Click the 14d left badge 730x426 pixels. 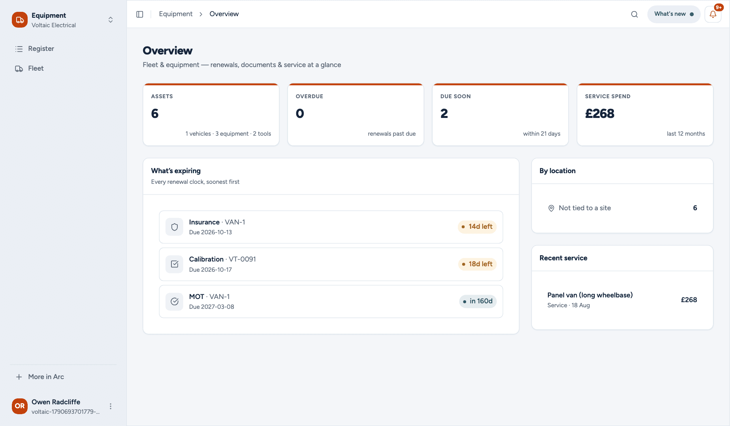click(x=477, y=227)
